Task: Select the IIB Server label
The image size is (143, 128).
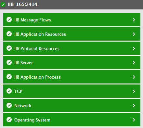Action: 24,63
